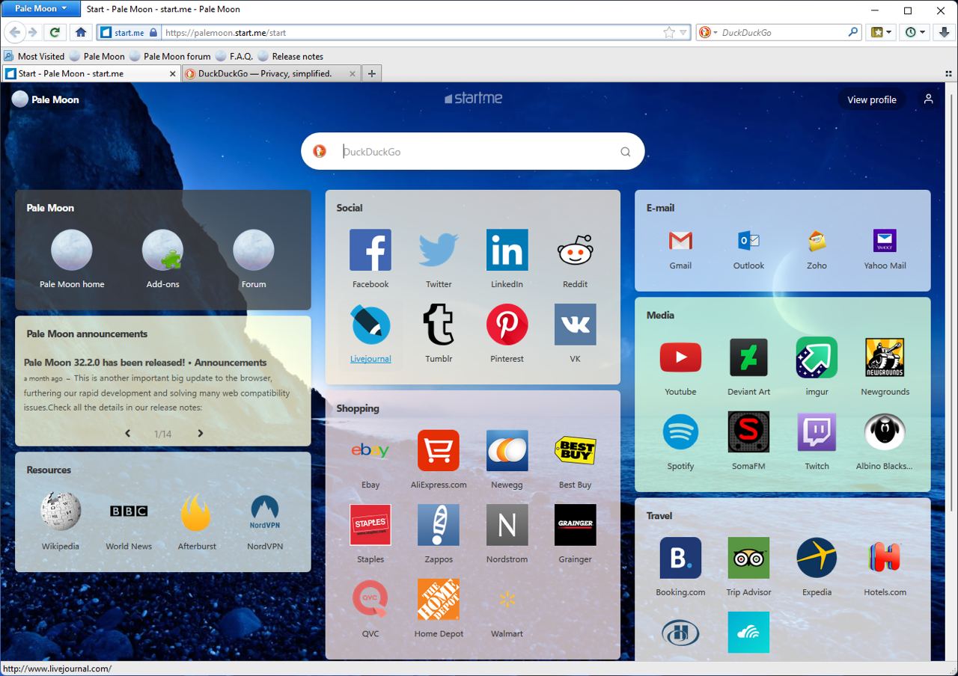Go to the browser home page
The image size is (958, 676).
pyautogui.click(x=81, y=32)
